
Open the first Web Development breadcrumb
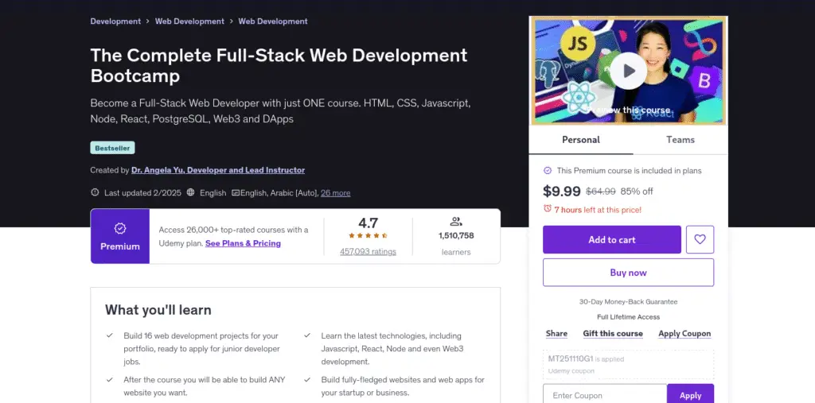point(189,21)
